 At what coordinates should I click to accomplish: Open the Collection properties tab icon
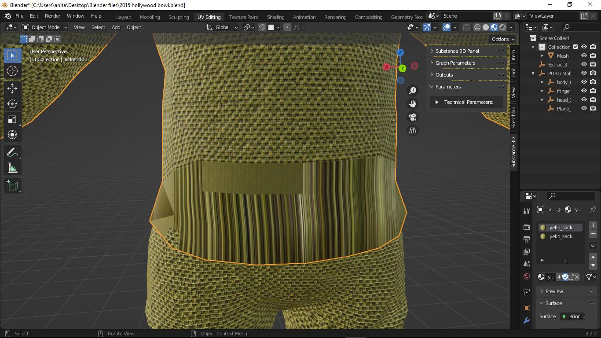point(527,292)
